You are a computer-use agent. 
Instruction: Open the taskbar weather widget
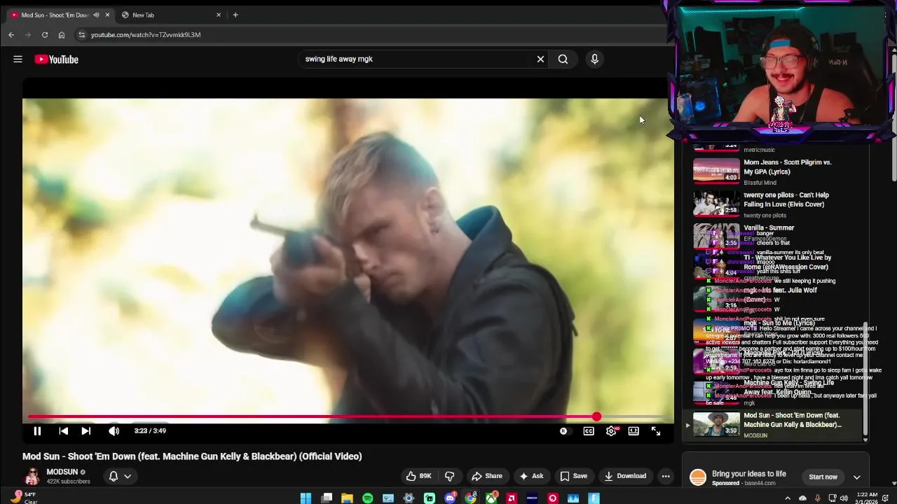click(23, 498)
